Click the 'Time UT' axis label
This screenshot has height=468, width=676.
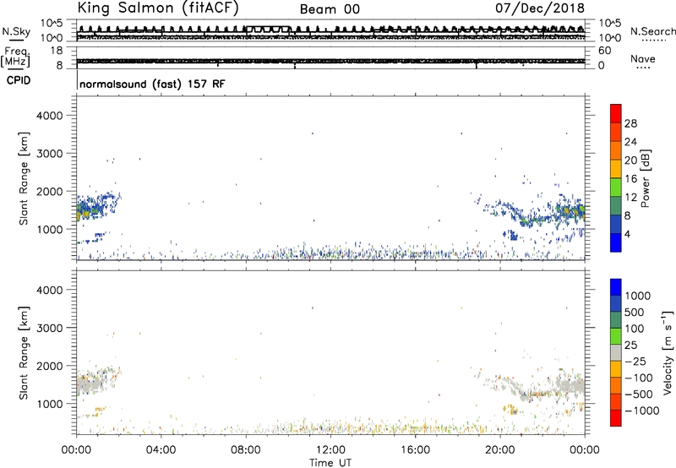[x=330, y=463]
